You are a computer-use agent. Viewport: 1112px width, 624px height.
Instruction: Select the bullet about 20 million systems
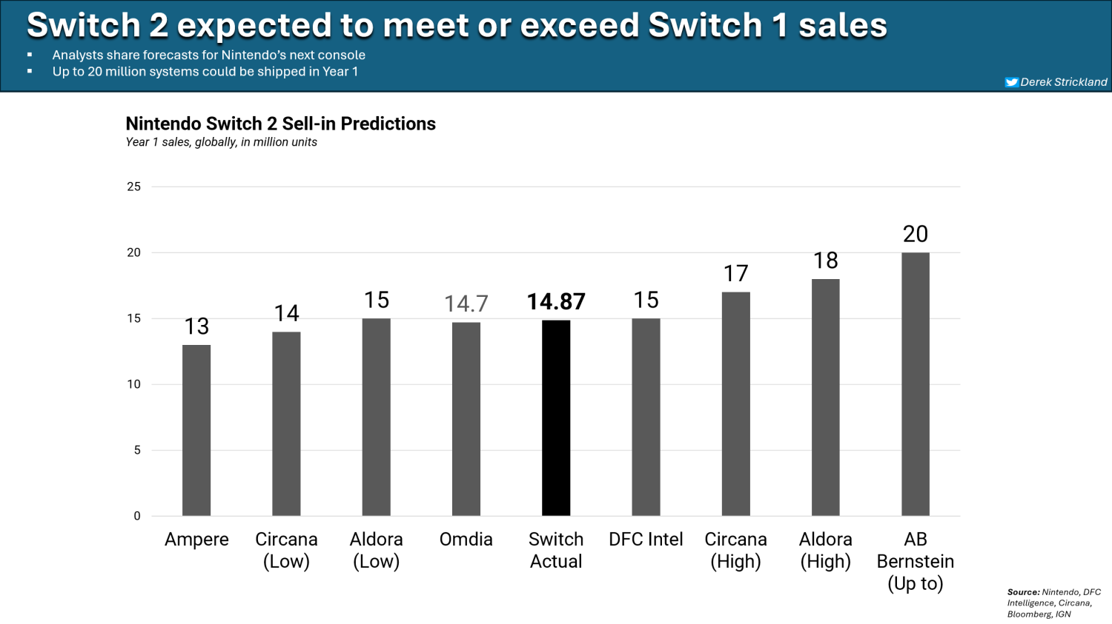click(205, 72)
